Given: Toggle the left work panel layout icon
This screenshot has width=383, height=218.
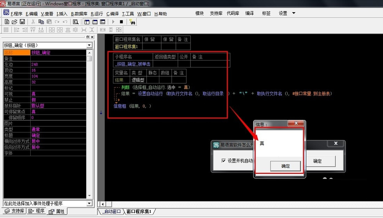Looking at the screenshot, I should point(87,22).
